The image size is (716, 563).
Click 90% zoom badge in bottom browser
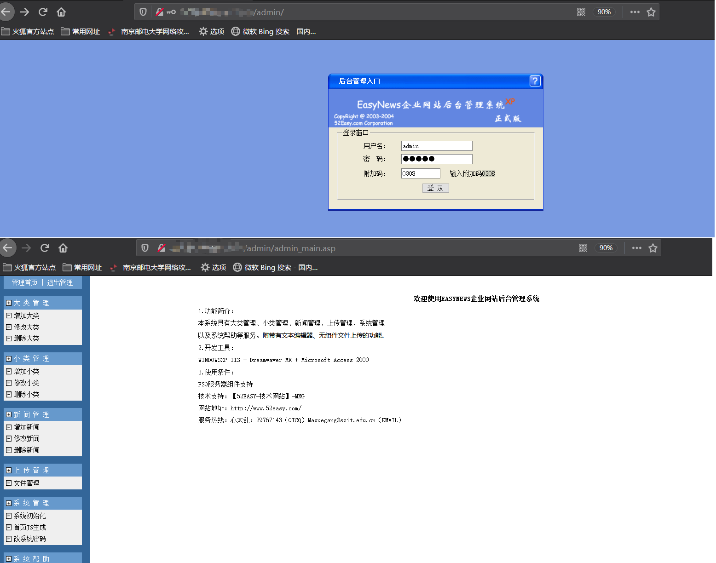pyautogui.click(x=606, y=248)
